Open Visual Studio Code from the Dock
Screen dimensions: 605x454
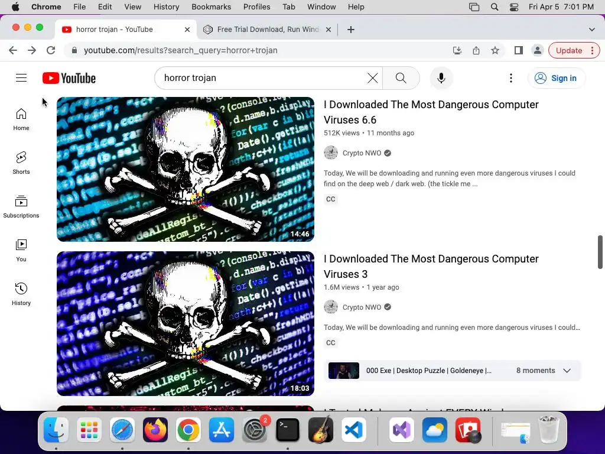click(x=354, y=430)
